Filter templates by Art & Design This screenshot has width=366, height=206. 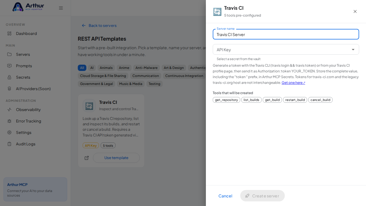pos(174,68)
